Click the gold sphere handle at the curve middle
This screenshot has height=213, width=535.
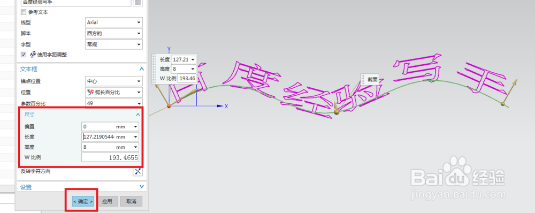[x=337, y=112]
